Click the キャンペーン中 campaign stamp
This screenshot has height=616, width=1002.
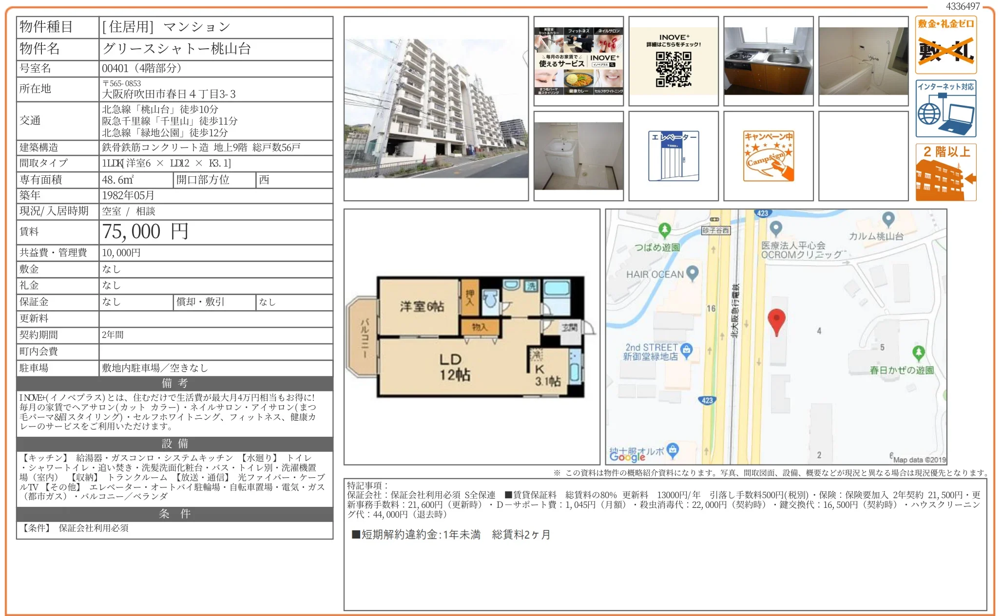tap(768, 155)
